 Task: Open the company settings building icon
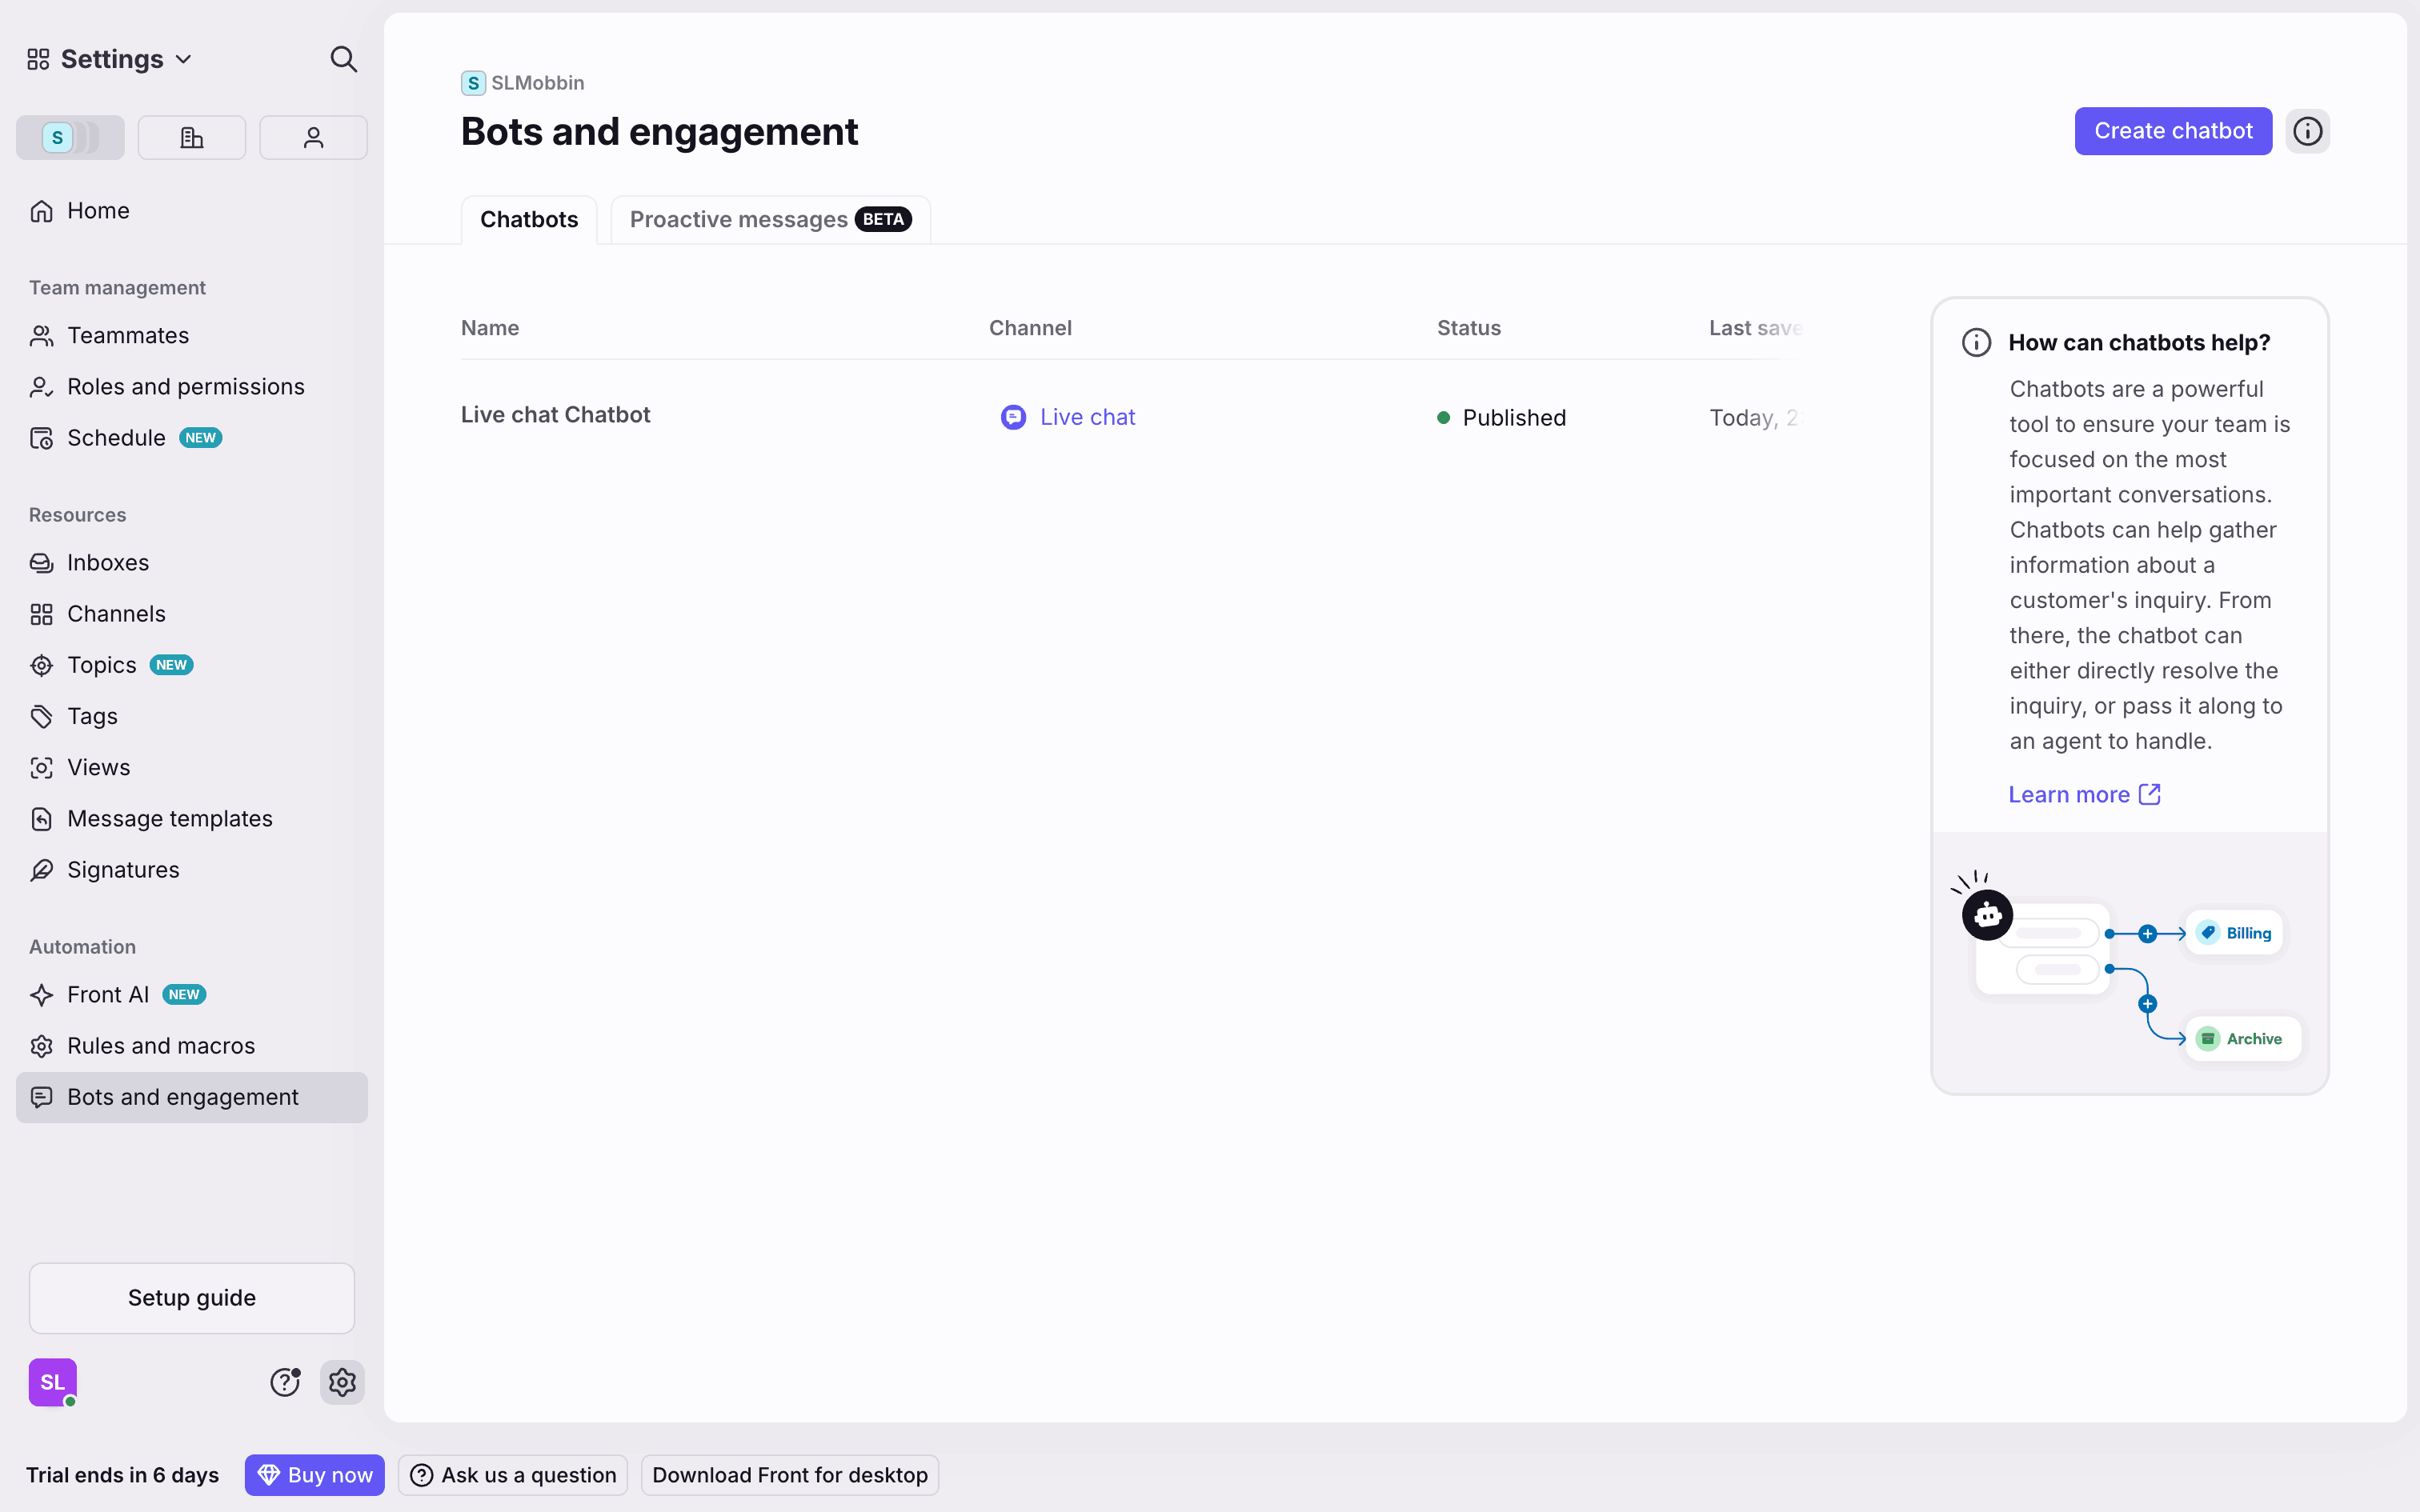coord(192,137)
